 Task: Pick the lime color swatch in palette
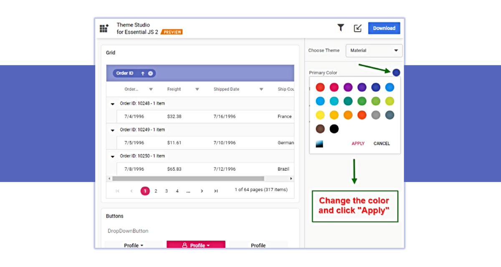point(390,101)
